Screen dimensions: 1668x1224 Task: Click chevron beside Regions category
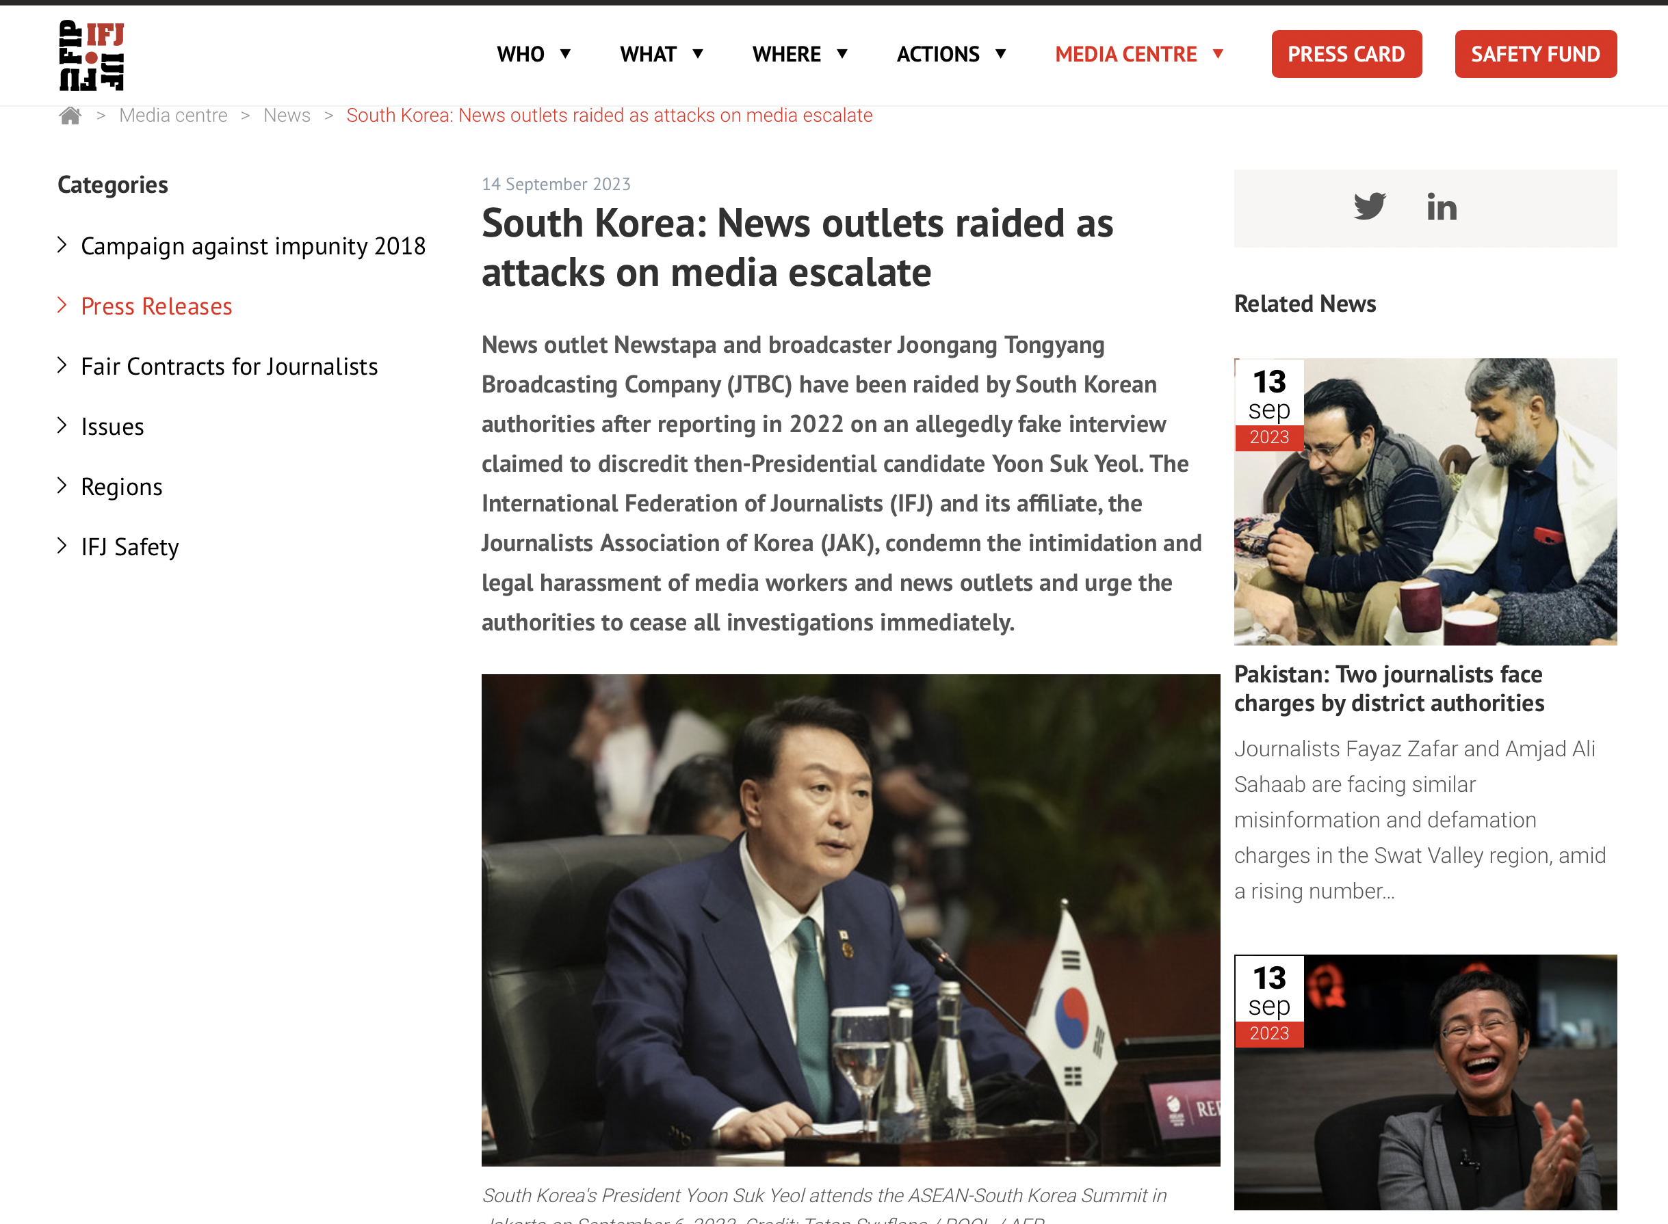tap(62, 485)
